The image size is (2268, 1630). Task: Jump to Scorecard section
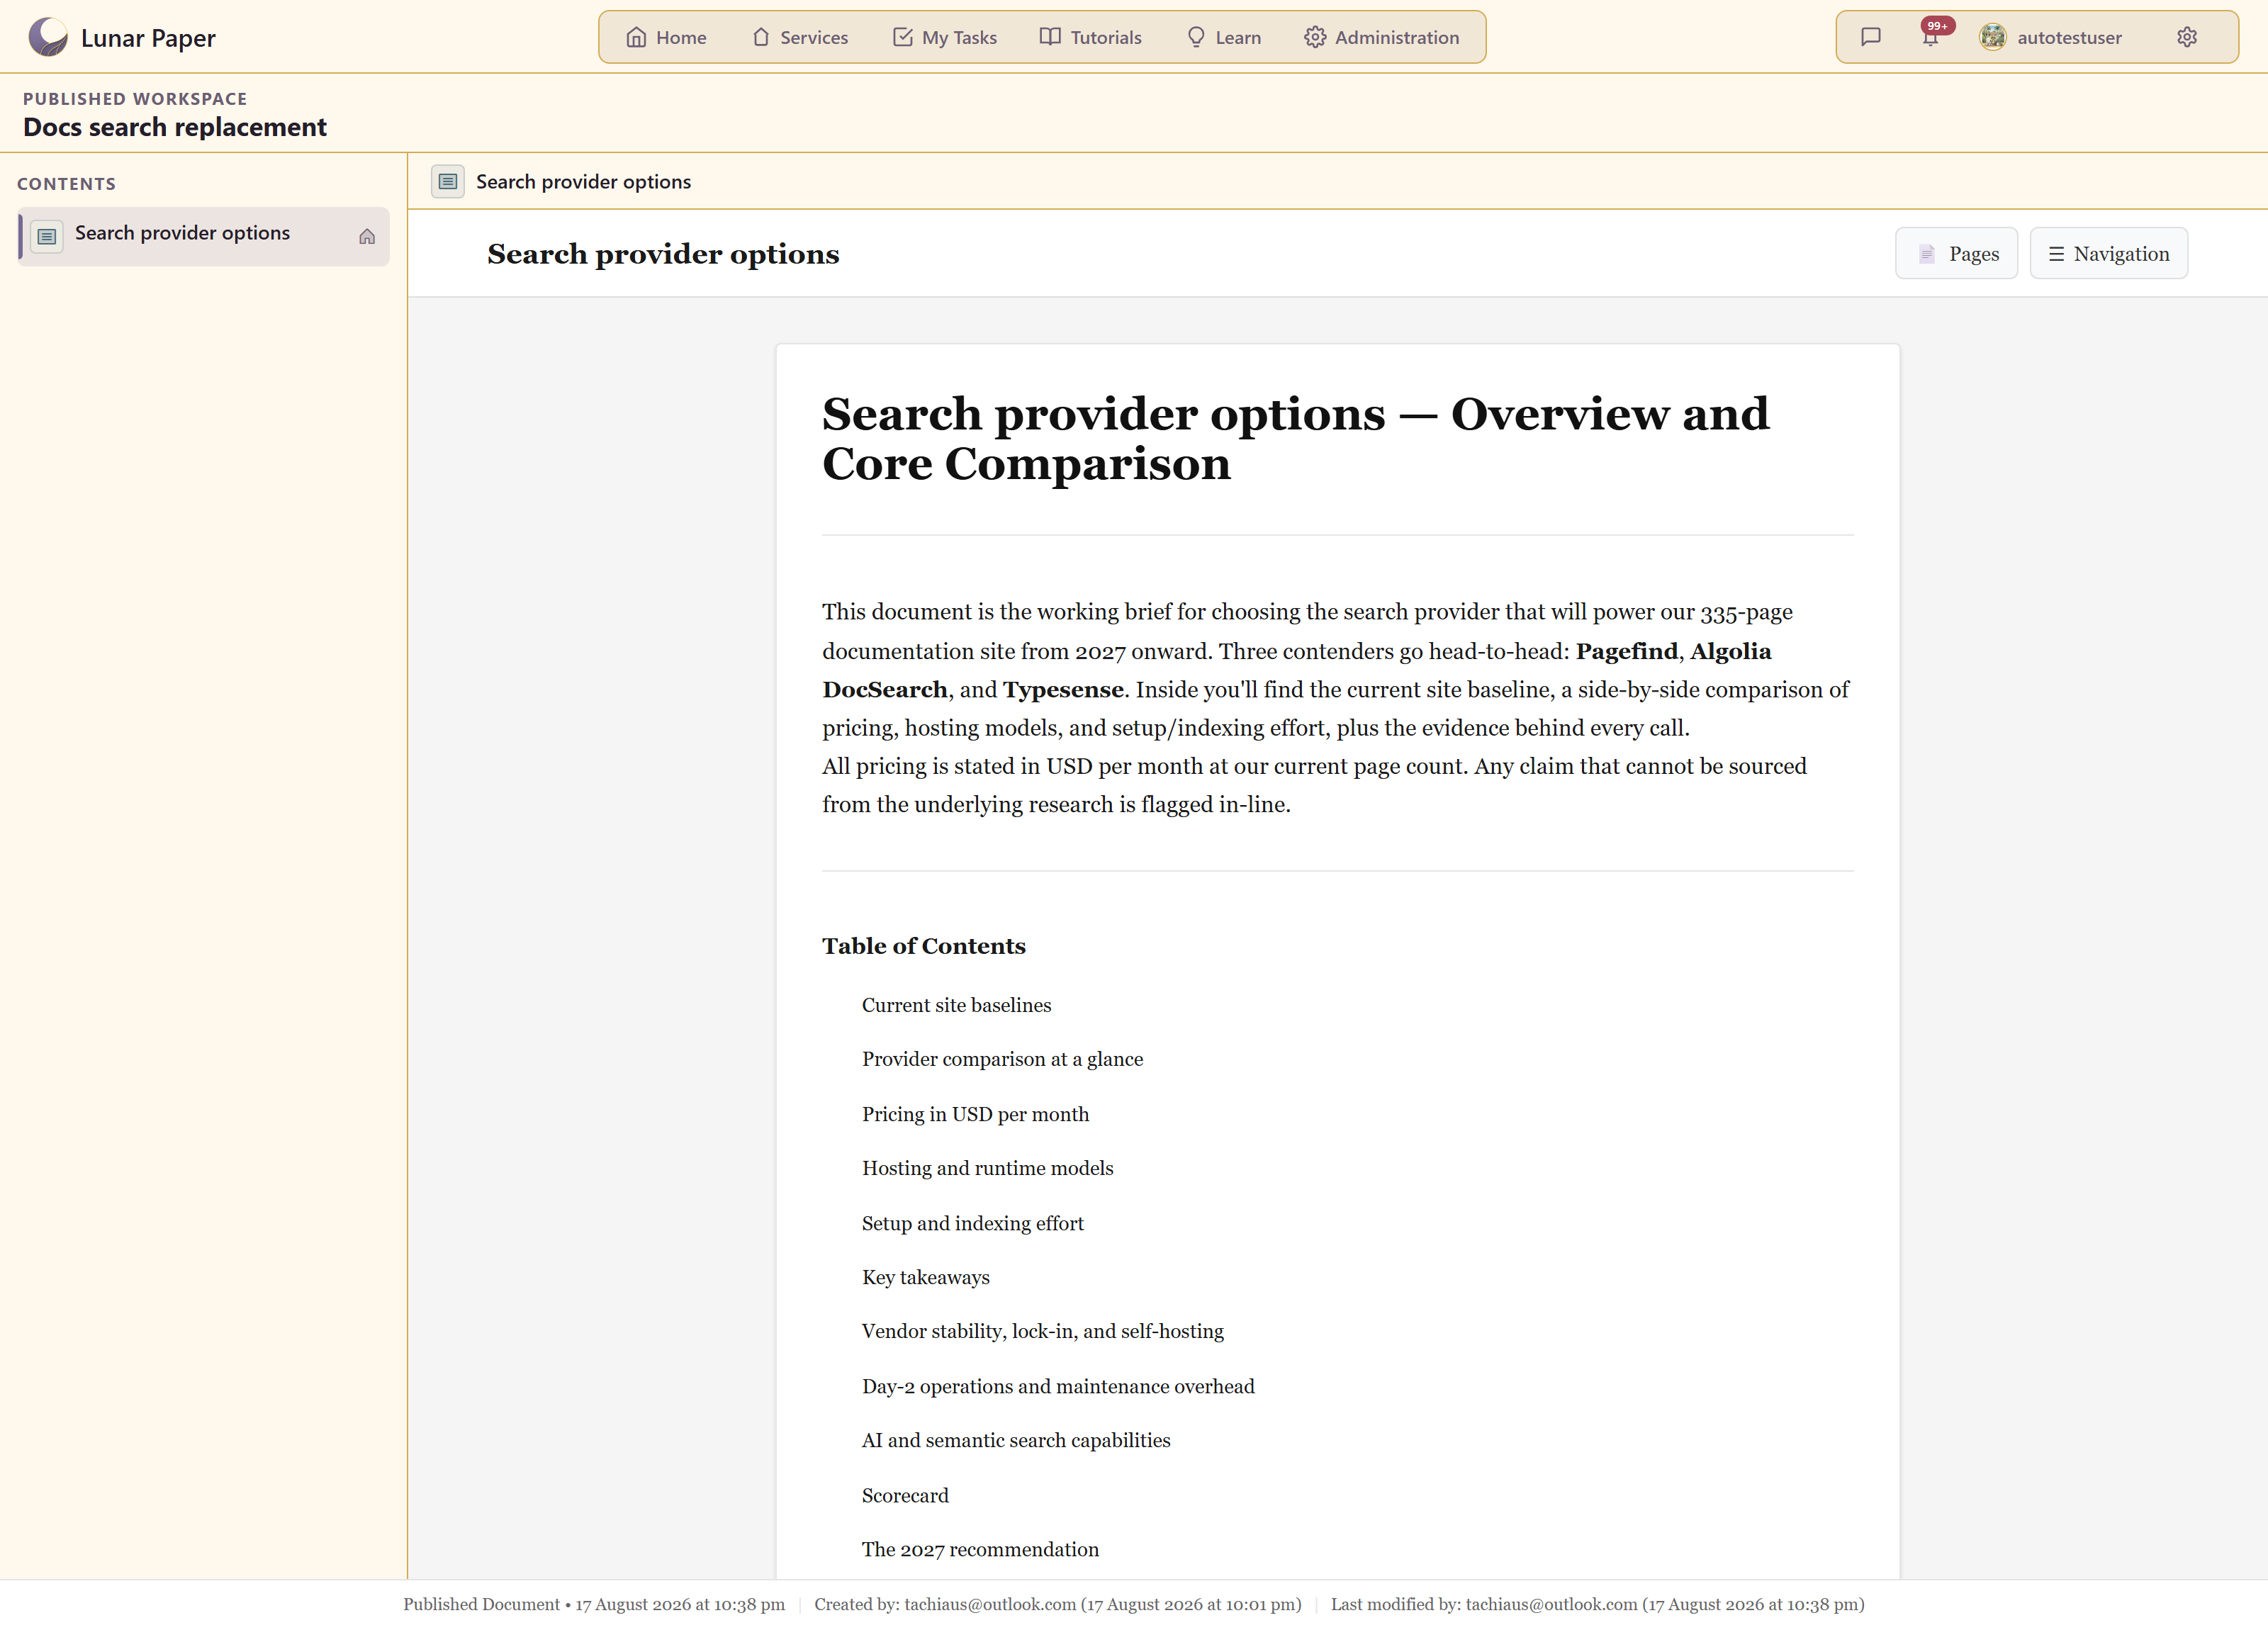pyautogui.click(x=905, y=1495)
